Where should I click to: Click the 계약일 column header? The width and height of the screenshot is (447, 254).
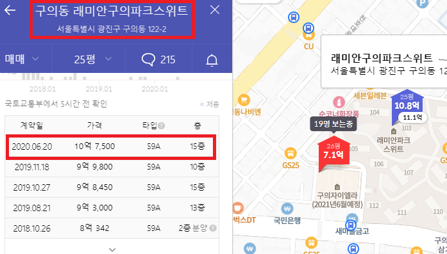pos(31,125)
